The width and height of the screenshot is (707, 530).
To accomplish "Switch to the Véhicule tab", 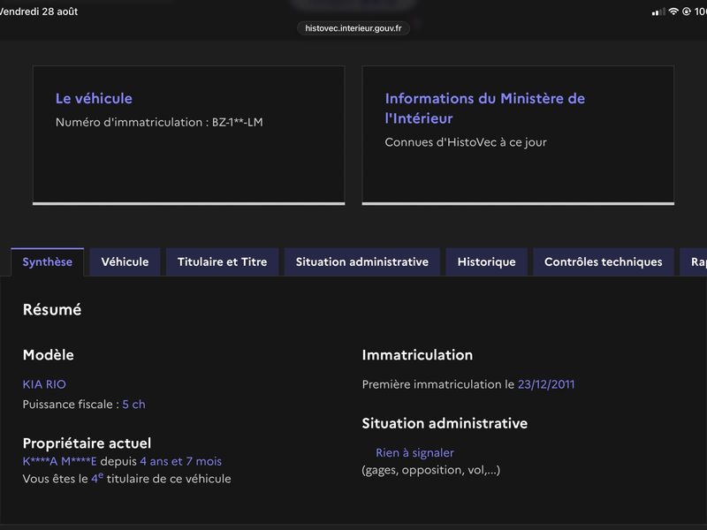I will click(x=125, y=261).
